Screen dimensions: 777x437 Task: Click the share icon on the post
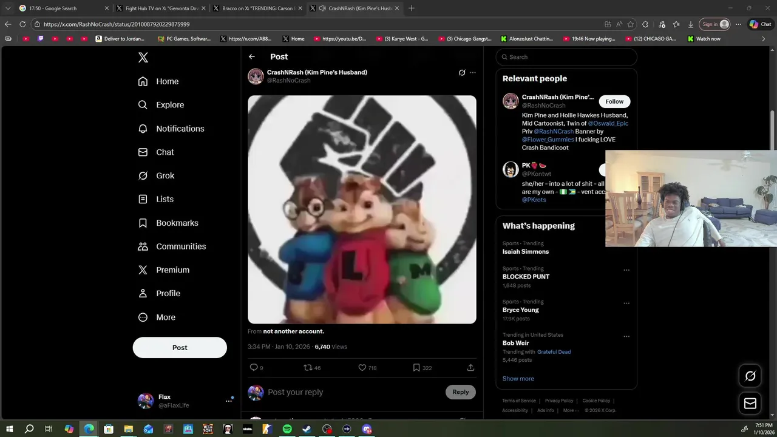470,367
